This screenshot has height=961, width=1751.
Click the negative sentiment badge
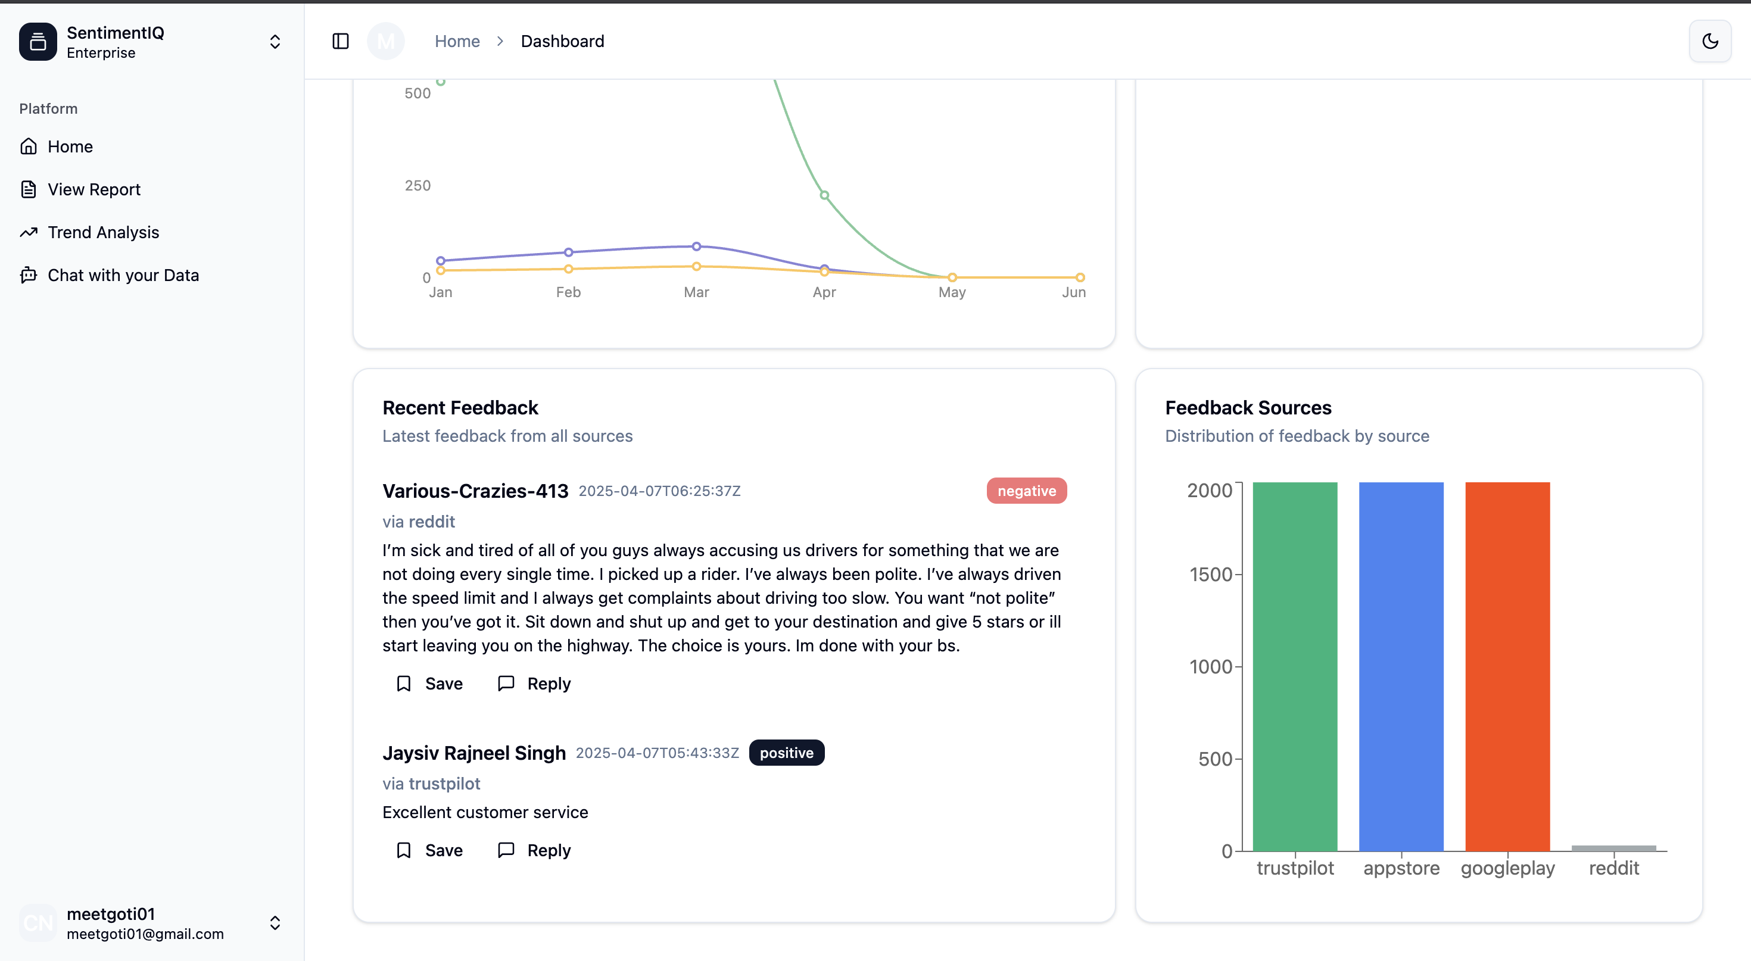1026,491
